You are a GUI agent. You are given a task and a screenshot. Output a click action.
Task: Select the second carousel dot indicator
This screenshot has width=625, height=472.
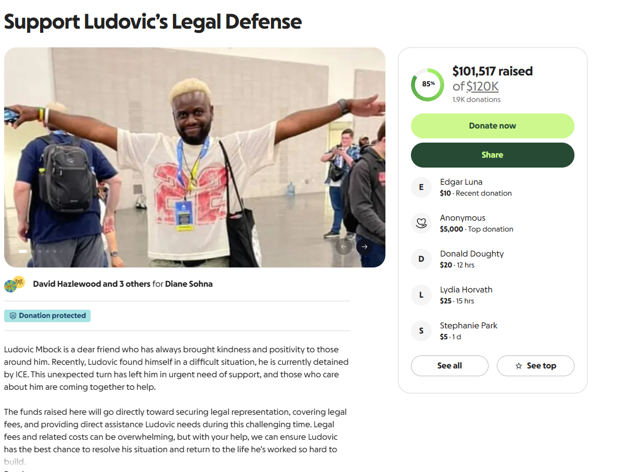[x=33, y=251]
